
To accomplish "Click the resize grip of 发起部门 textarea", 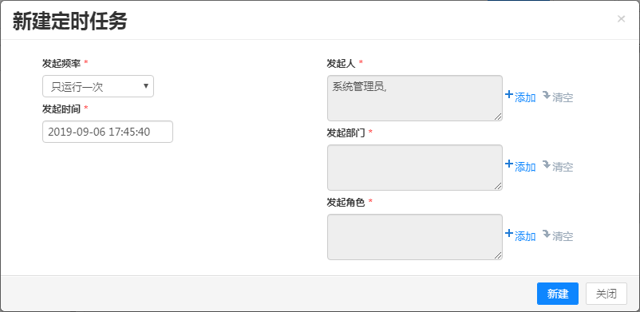I will click(x=498, y=186).
